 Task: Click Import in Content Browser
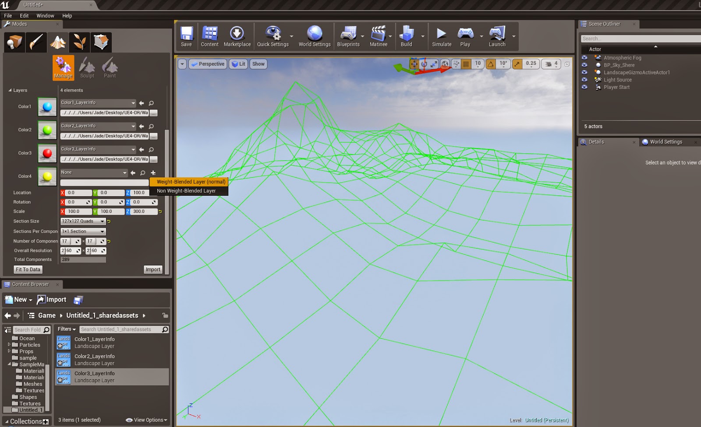52,300
